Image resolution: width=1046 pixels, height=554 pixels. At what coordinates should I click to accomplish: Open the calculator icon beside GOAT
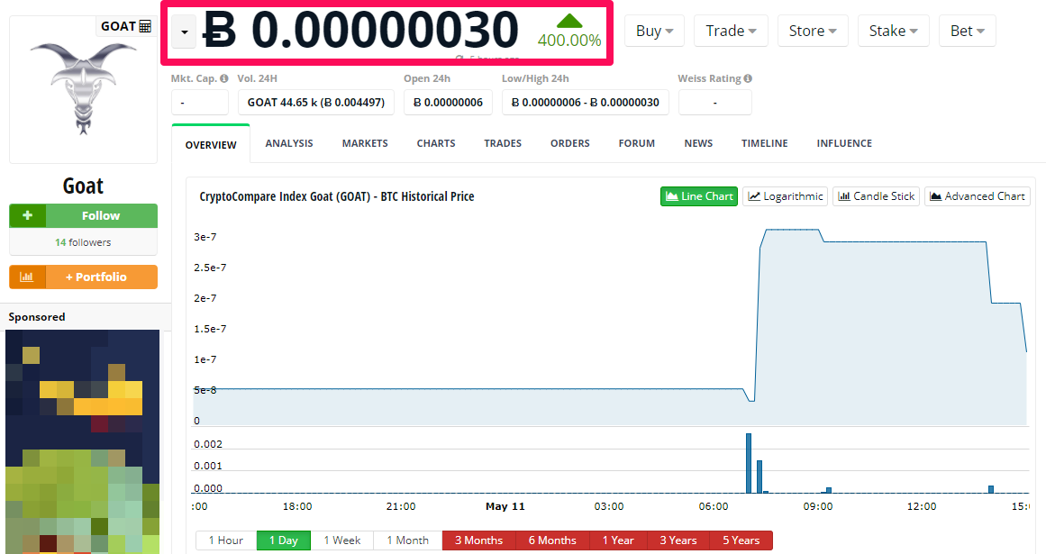click(145, 27)
